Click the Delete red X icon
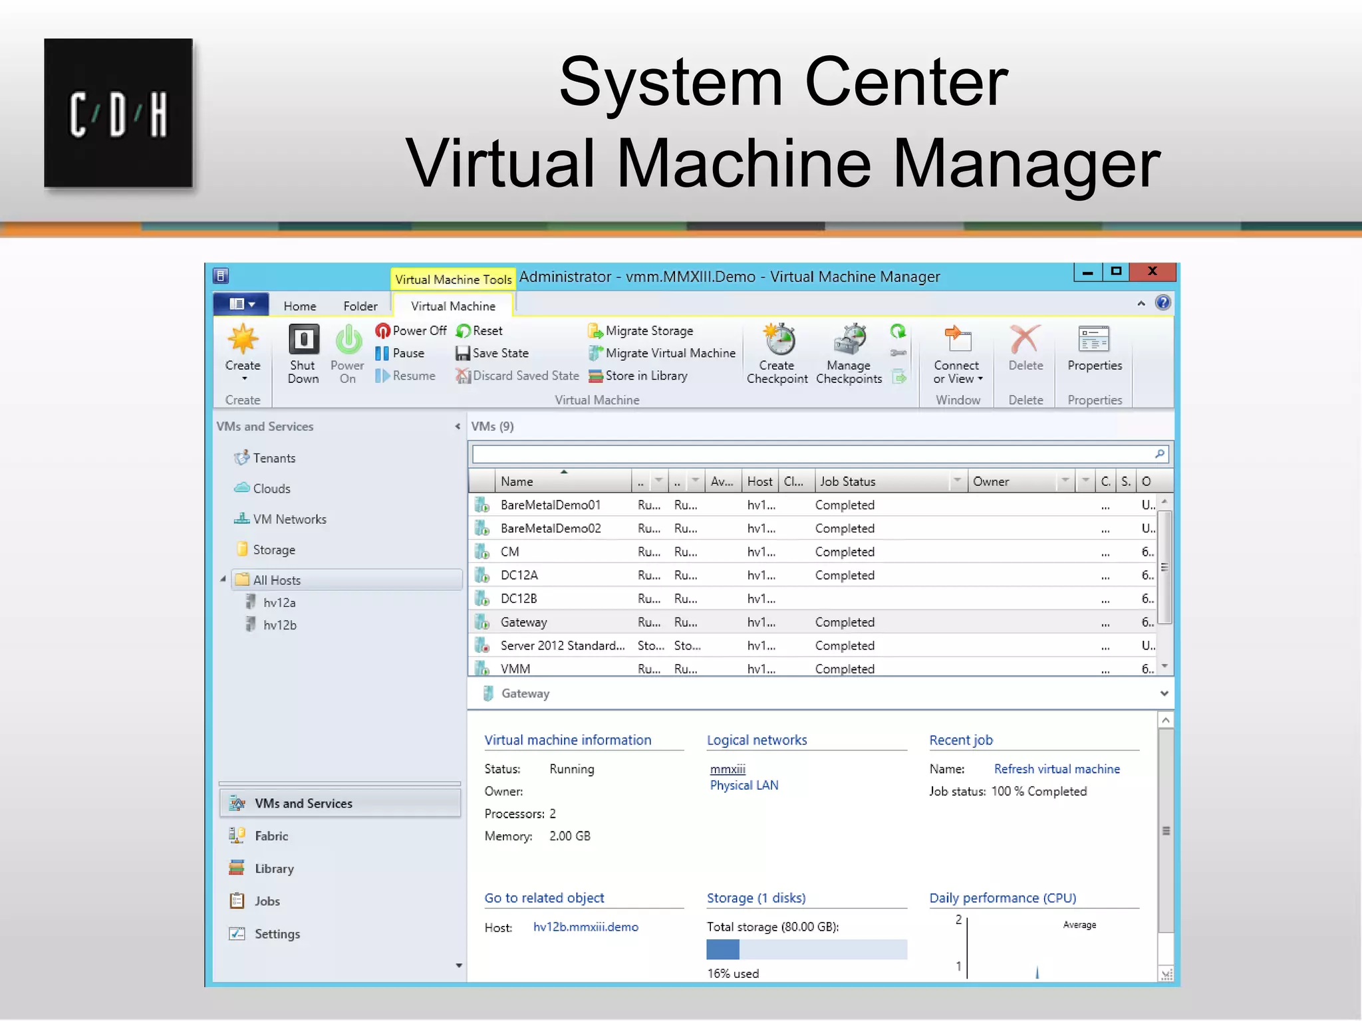This screenshot has height=1021, width=1362. click(x=1025, y=340)
